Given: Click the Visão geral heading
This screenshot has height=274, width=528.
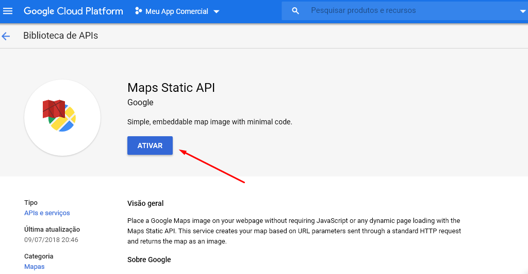Looking at the screenshot, I should [x=145, y=203].
